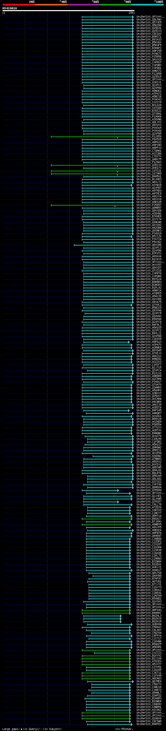This screenshot has width=166, height=731.
Task: Select the UniRef100_A7PA72 label
Action: click(149, 94)
